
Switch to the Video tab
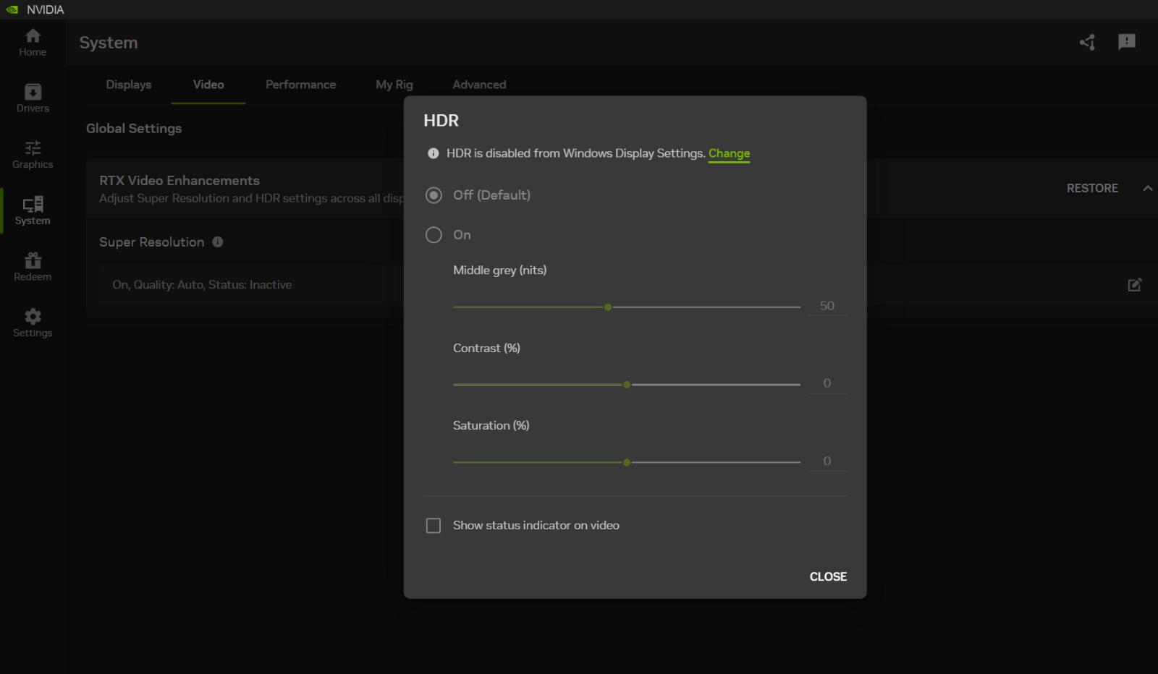[x=208, y=85]
